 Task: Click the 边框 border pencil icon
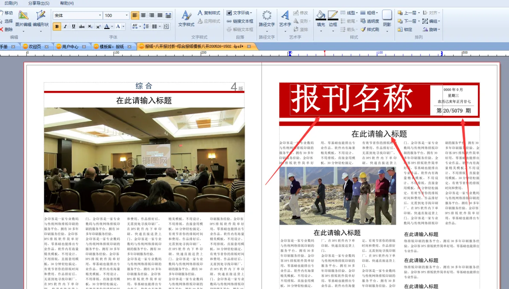pyautogui.click(x=333, y=15)
